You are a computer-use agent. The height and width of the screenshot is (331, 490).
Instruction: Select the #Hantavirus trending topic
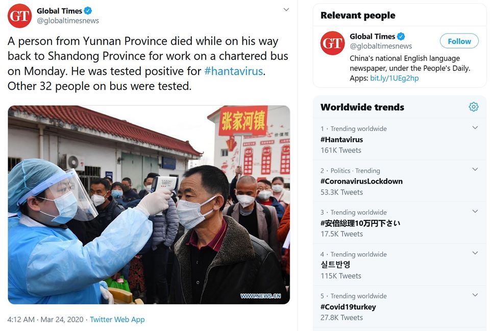pos(341,140)
